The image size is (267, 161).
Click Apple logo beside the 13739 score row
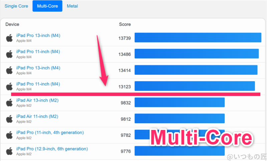tap(9, 38)
